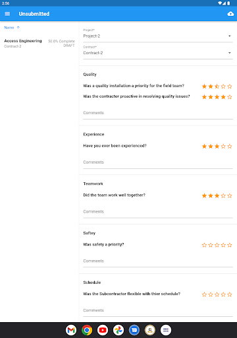
Task: Open the Messages app in dock
Action: [x=134, y=330]
